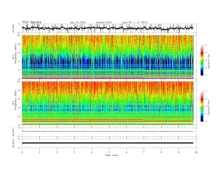221x171 pixels.
Task: Click the ch.3 flat waveform trace
Action: tap(107, 131)
